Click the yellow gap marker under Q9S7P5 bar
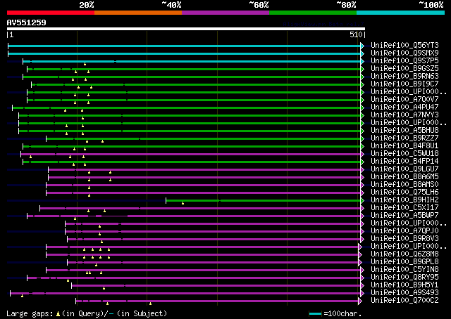This screenshot has width=451, height=319. (x=85, y=64)
